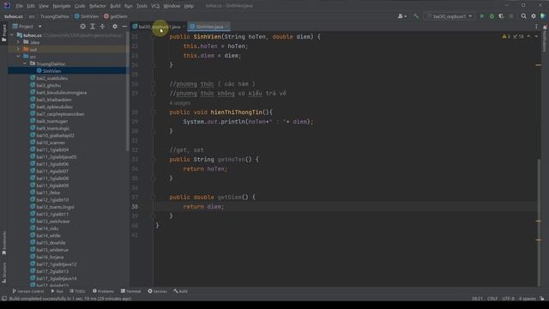Click the Project tree scrollbar

tap(128, 93)
